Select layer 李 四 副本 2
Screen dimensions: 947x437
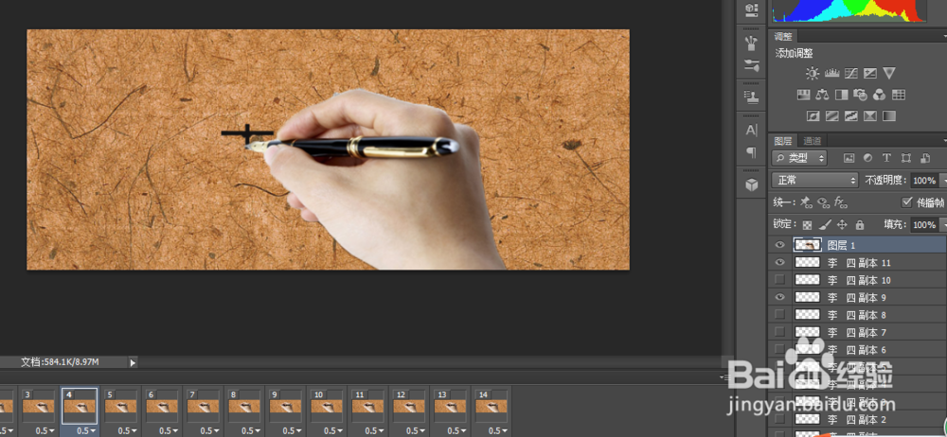[858, 419]
